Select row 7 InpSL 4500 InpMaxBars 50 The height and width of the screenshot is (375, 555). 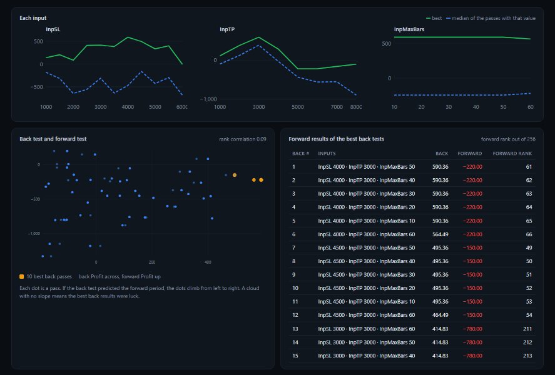tap(412, 247)
